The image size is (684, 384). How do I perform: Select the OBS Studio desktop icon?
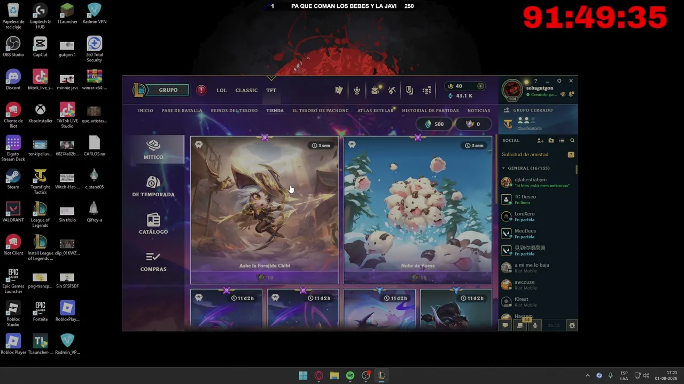point(13,47)
